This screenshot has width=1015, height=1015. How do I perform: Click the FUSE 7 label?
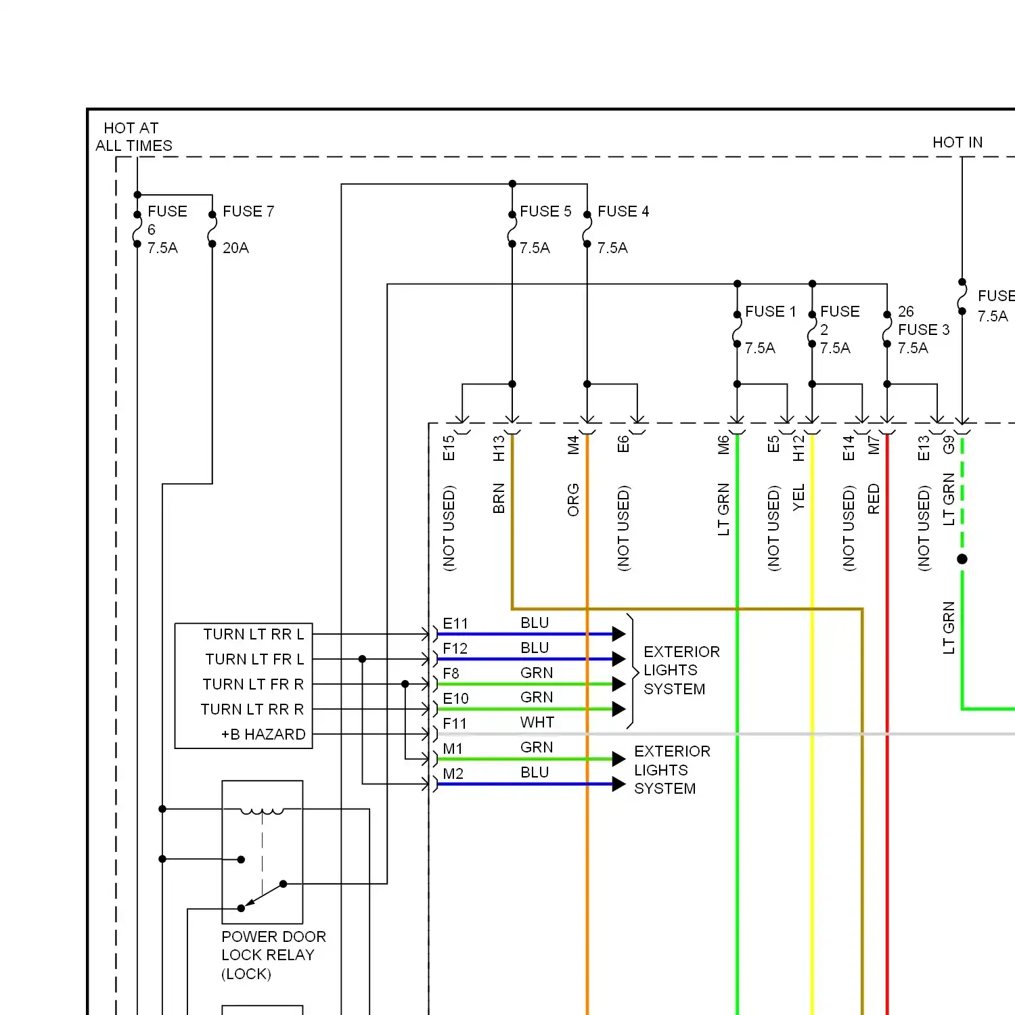coord(248,211)
